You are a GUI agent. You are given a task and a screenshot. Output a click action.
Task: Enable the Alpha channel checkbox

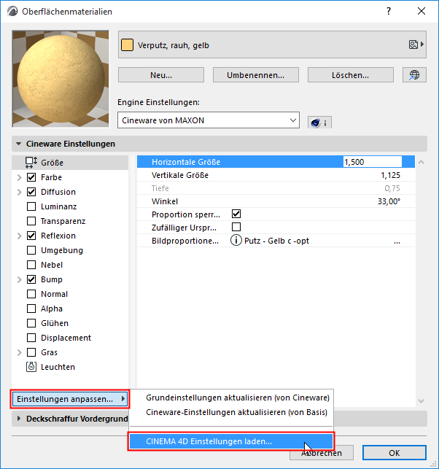click(x=31, y=309)
